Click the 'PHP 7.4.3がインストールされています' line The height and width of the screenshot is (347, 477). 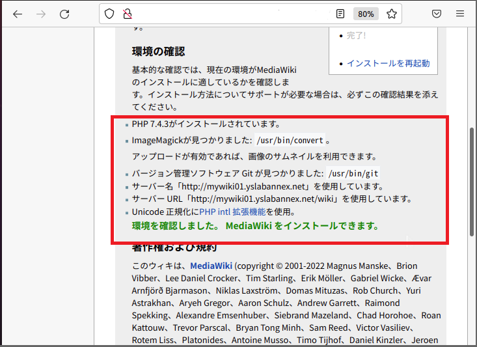206,124
